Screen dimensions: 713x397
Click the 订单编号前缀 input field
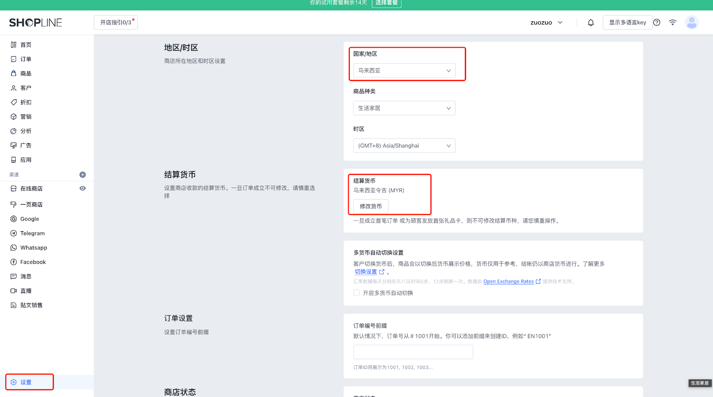pos(413,352)
